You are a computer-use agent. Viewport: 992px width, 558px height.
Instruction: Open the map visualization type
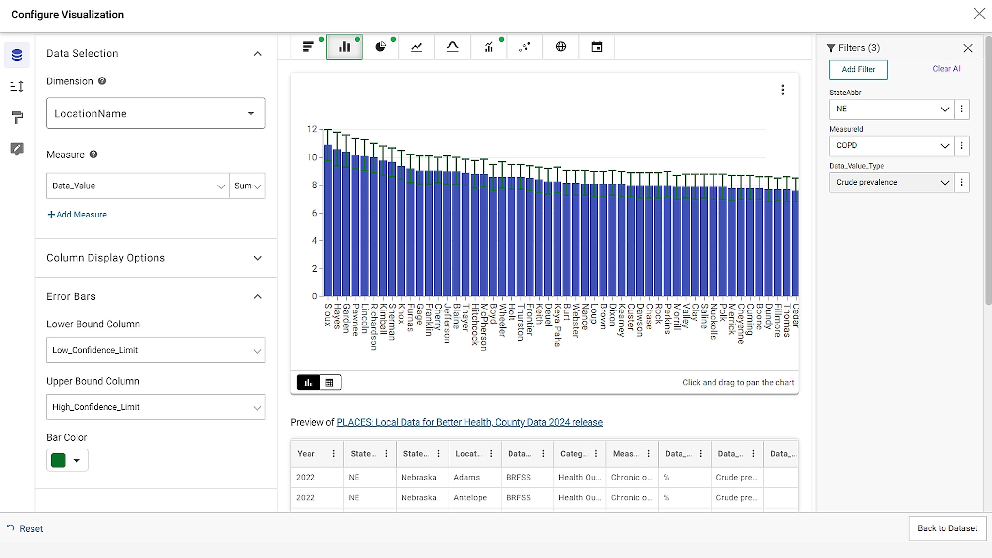coord(560,46)
